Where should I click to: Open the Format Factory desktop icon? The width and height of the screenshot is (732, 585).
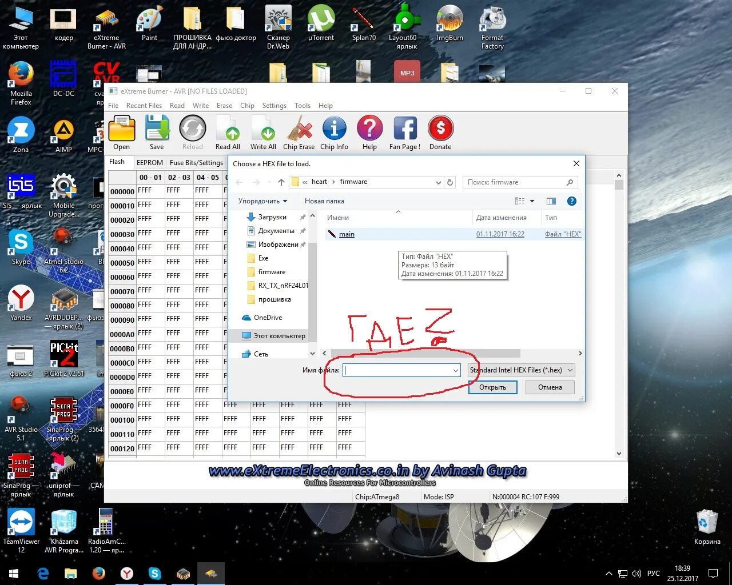492,27
